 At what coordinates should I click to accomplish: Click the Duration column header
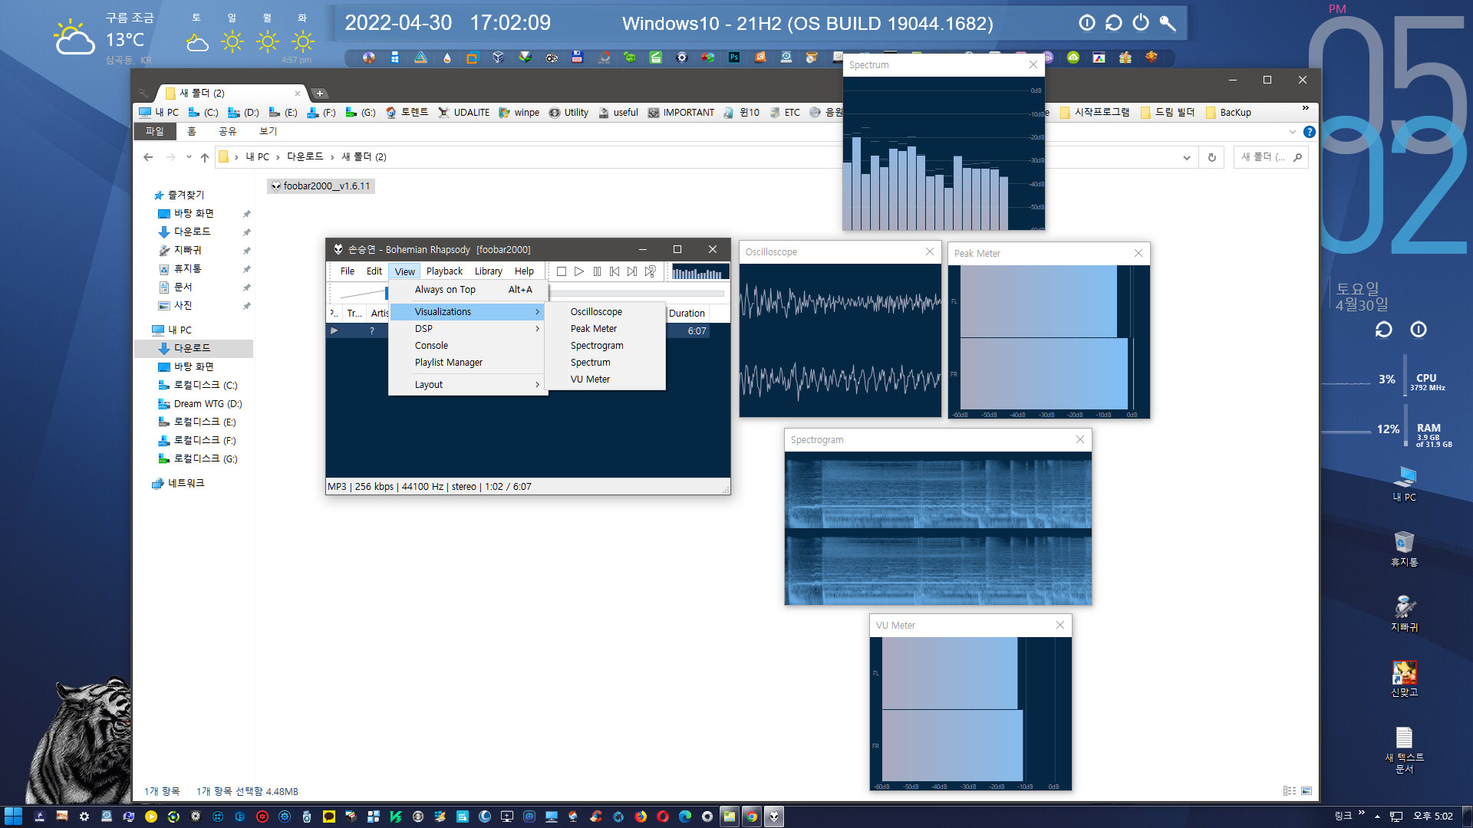click(687, 313)
